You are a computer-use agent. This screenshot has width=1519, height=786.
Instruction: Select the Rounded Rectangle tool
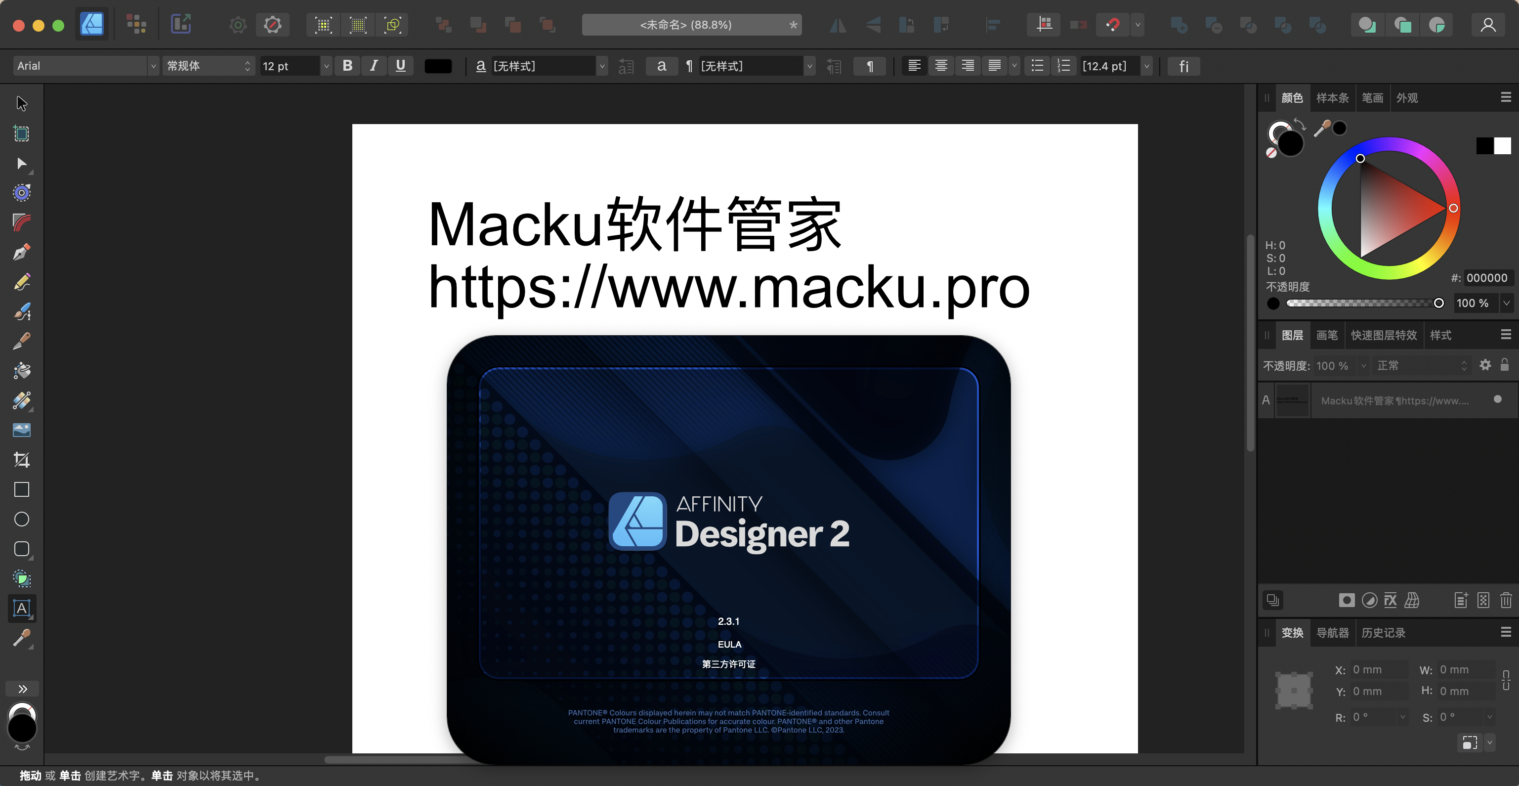(x=22, y=549)
